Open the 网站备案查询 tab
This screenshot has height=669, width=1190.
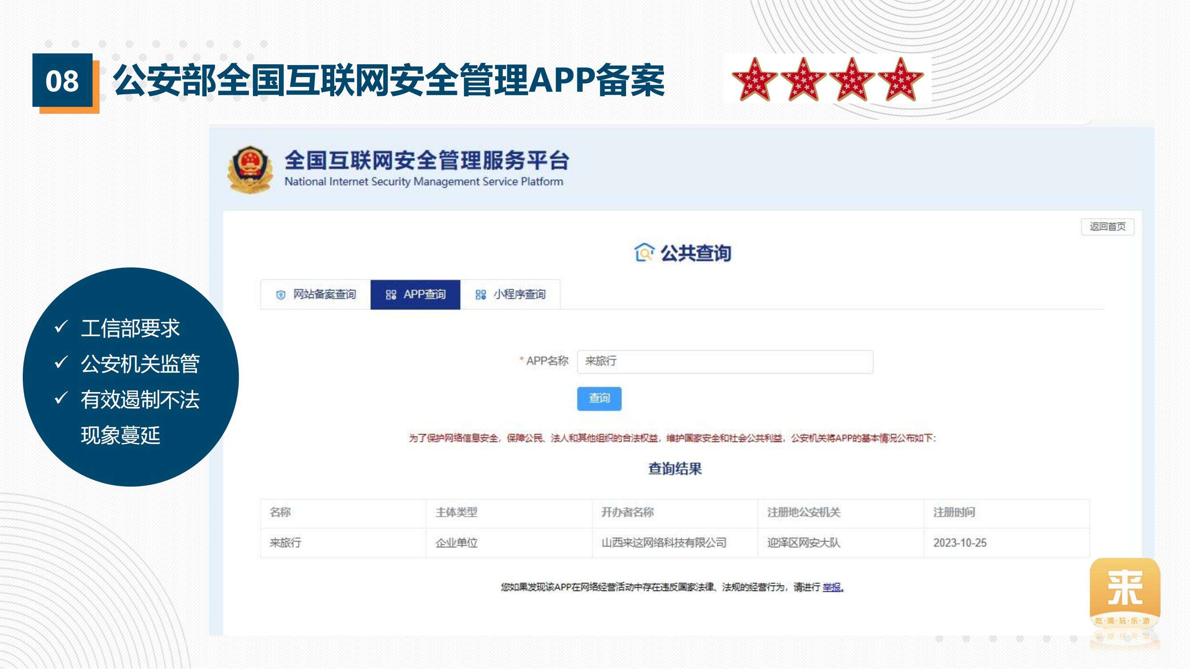click(x=315, y=294)
